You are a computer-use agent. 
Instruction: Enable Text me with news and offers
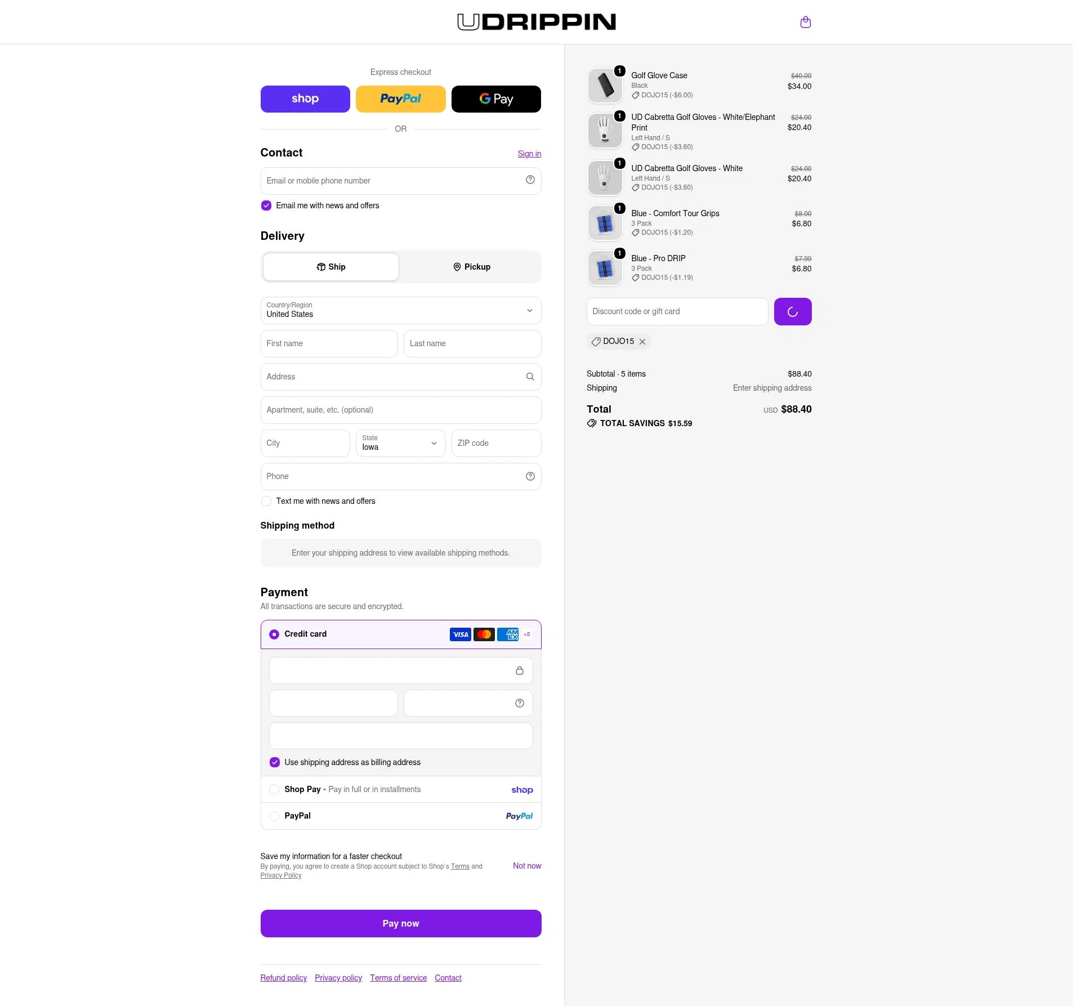266,501
